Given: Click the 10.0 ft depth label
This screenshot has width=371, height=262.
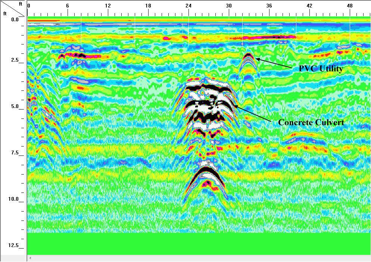Looking at the screenshot, I should 13,199.
